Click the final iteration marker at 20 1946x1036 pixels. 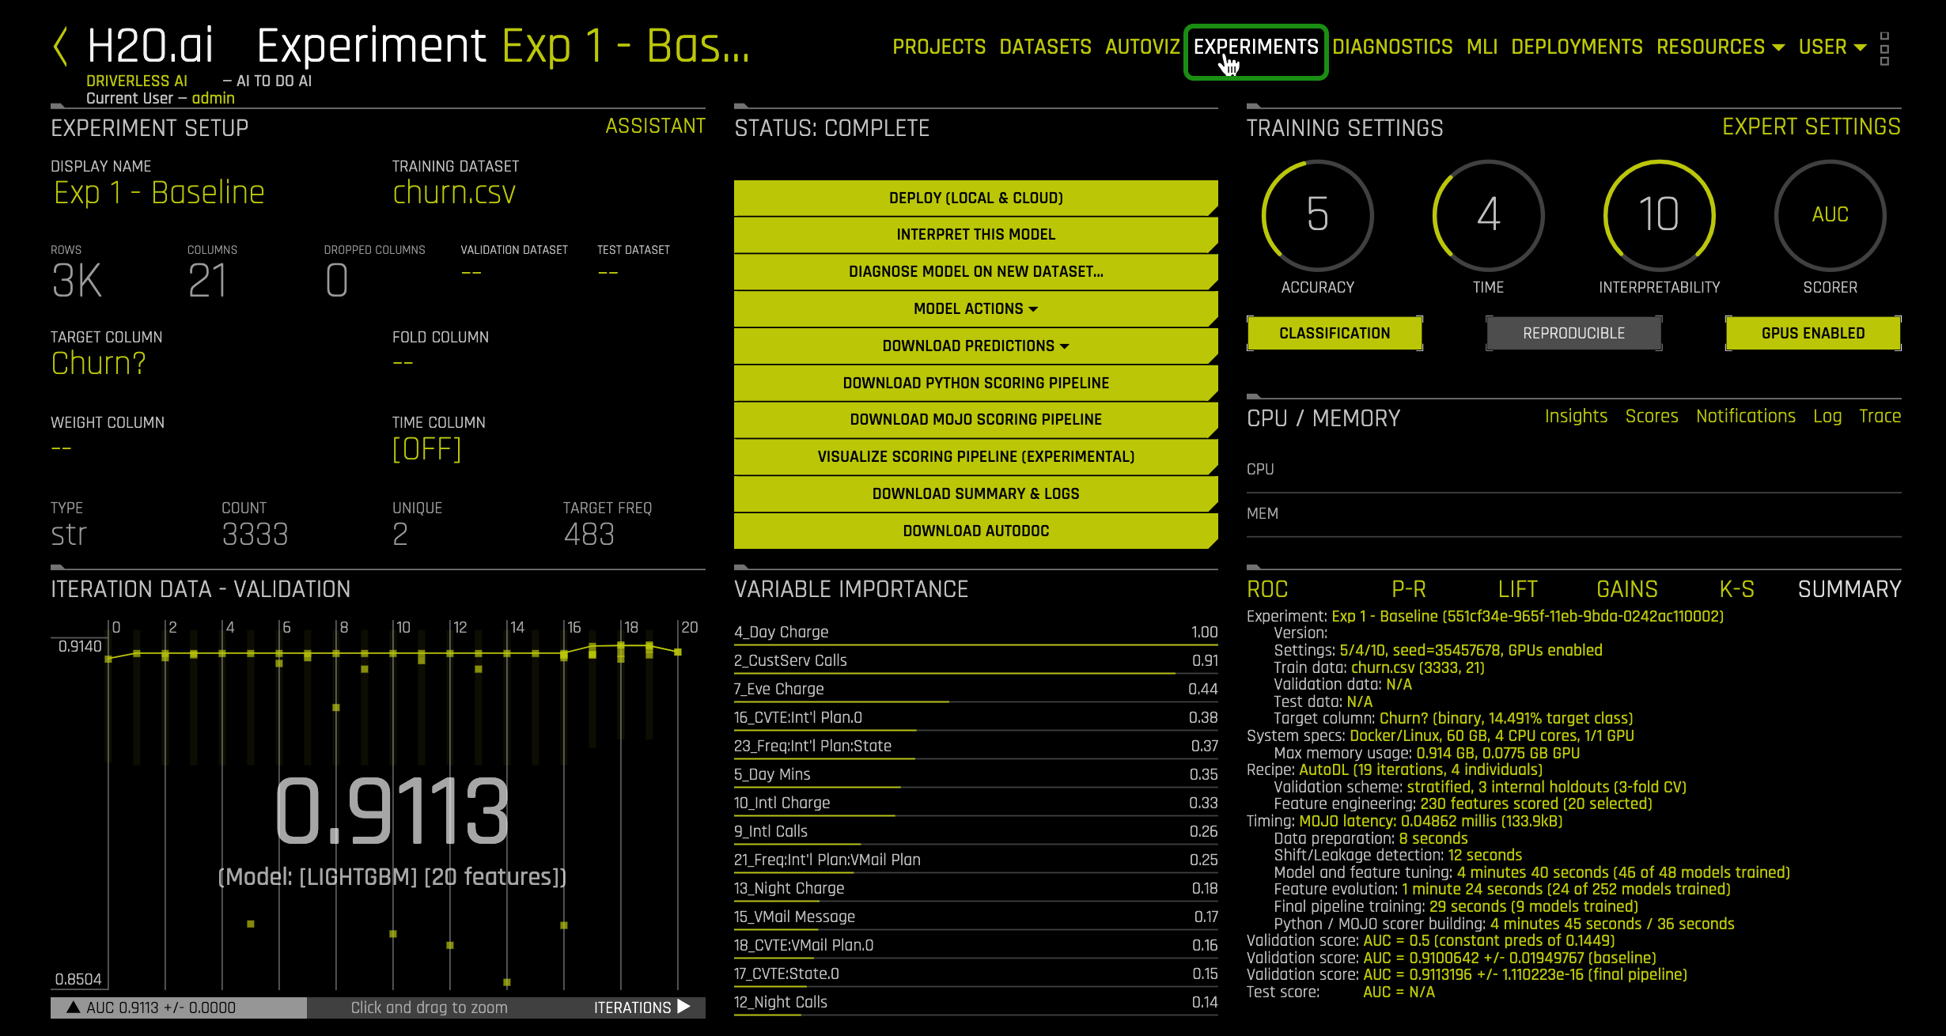coord(678,652)
